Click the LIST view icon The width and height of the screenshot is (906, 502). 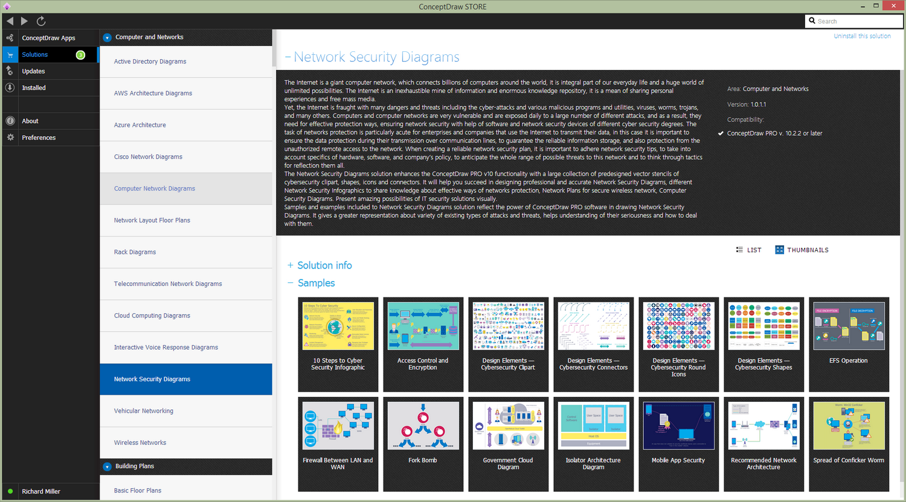pos(739,250)
